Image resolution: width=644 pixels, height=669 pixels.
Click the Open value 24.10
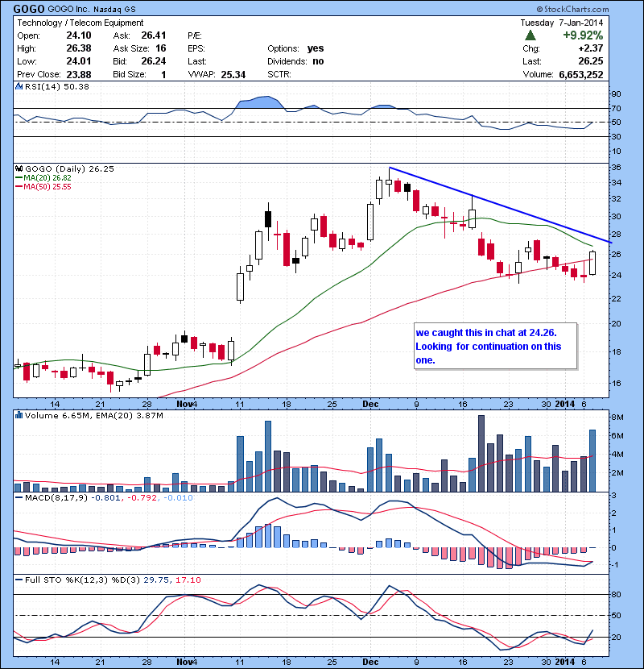coord(79,35)
